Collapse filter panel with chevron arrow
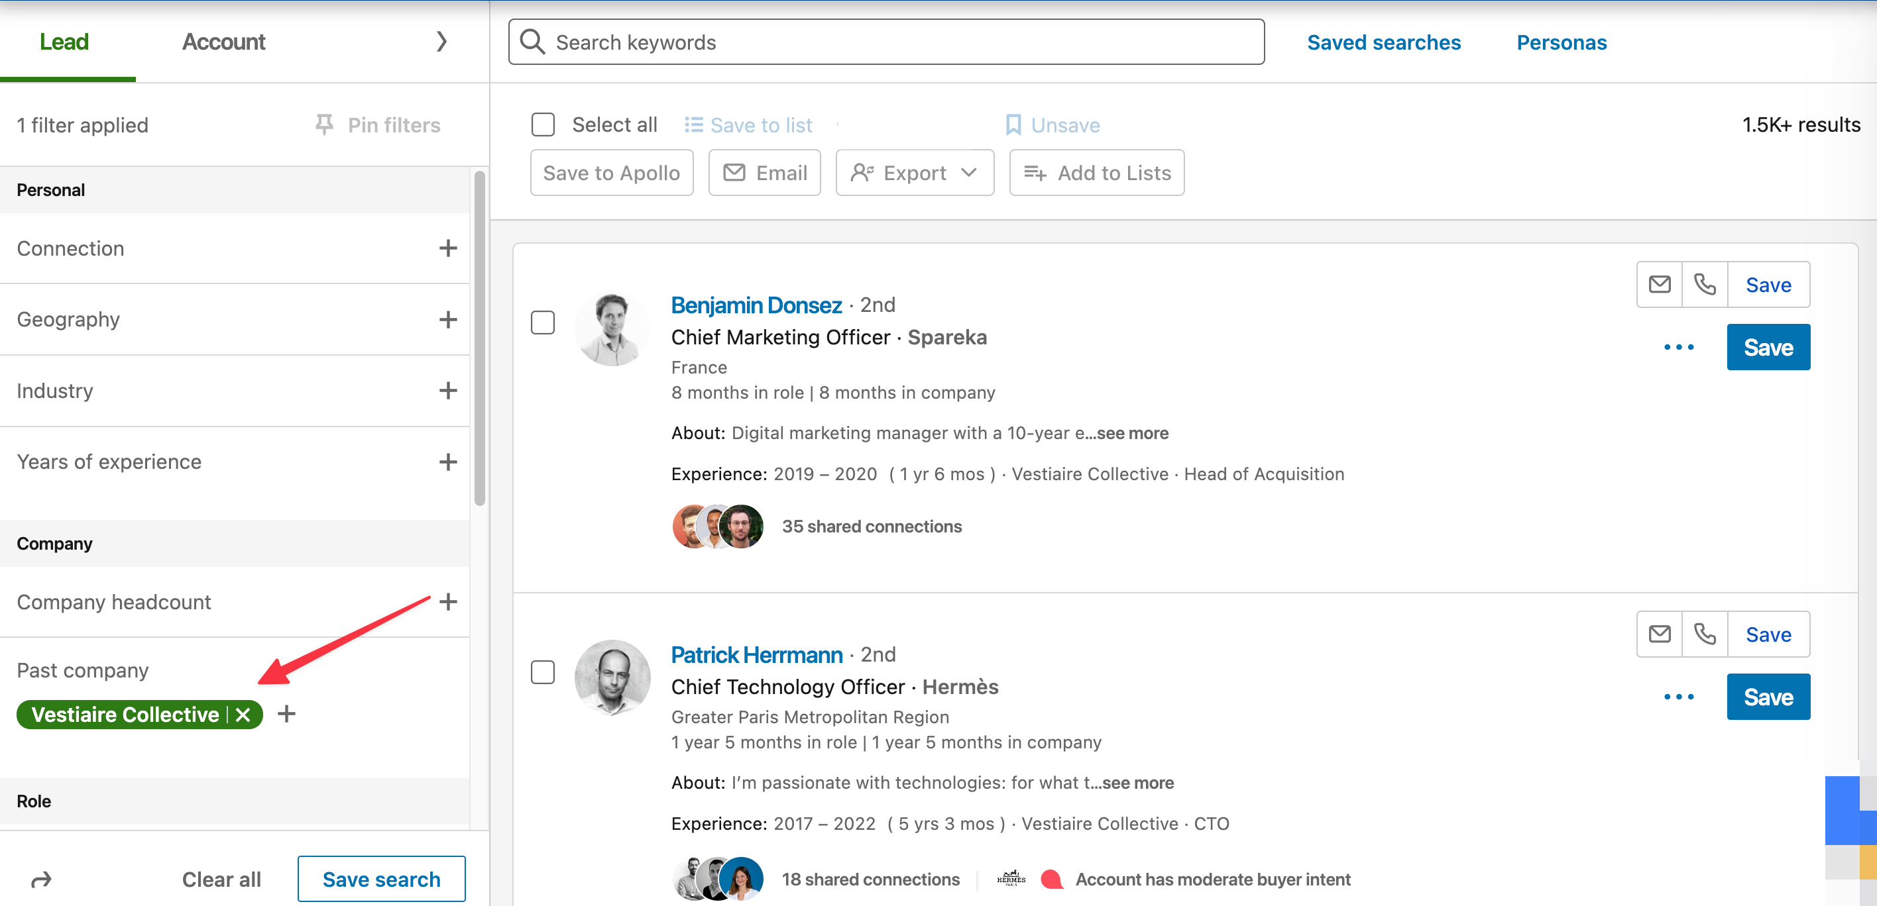Screen dimensions: 1877x906 pos(441,42)
